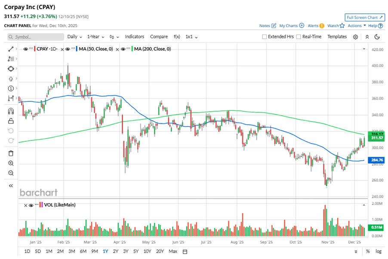
Task: Click the MA 200 green color swatch
Action: pyautogui.click(x=132, y=49)
